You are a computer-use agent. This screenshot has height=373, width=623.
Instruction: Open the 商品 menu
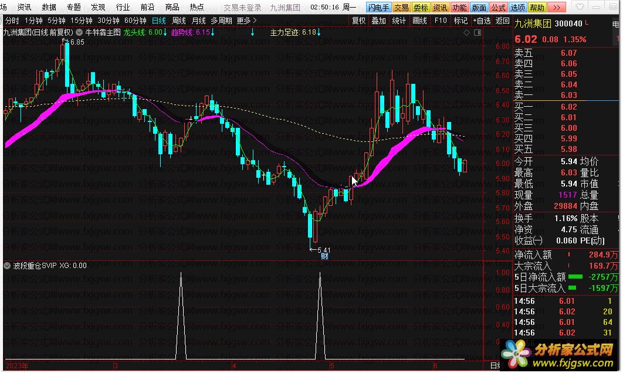(172, 7)
